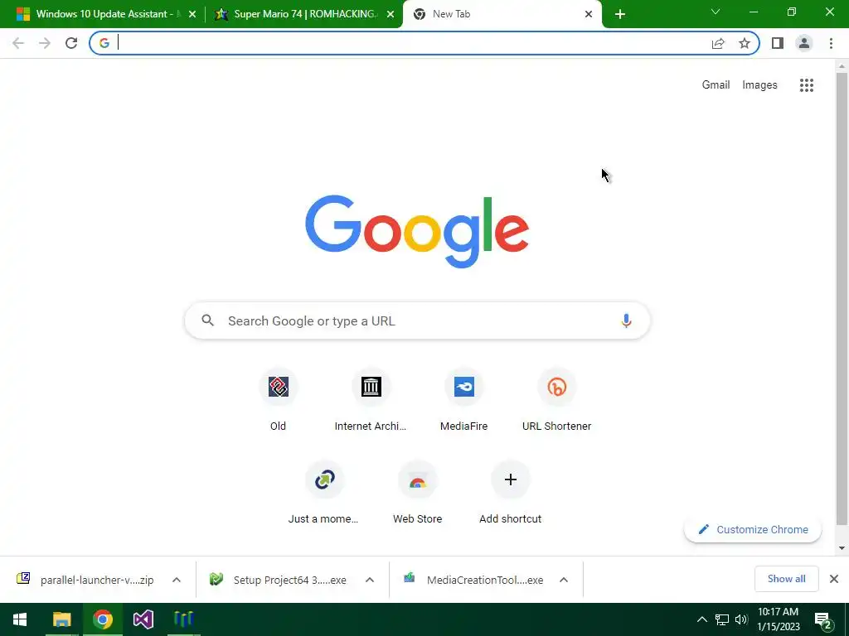The height and width of the screenshot is (636, 849).
Task: Open Visual Studio from the taskbar
Action: [143, 619]
